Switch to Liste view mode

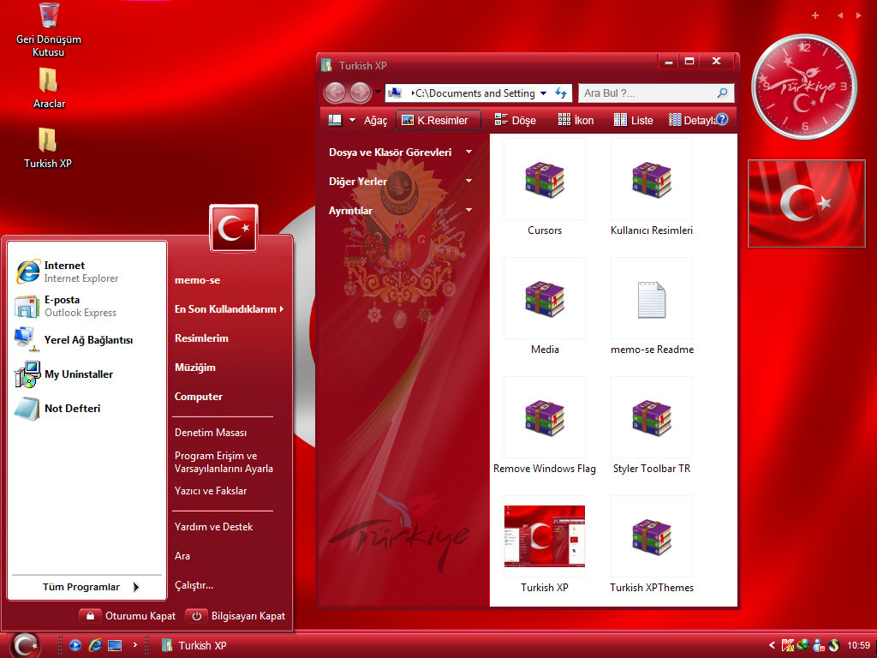coord(633,120)
